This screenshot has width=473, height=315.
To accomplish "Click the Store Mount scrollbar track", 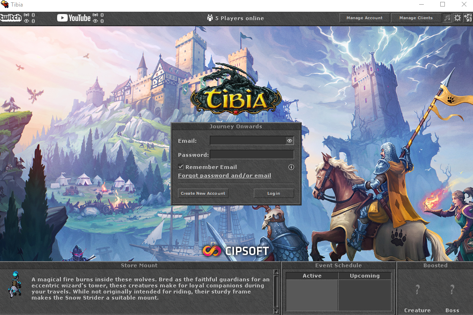I will pyautogui.click(x=276, y=291).
